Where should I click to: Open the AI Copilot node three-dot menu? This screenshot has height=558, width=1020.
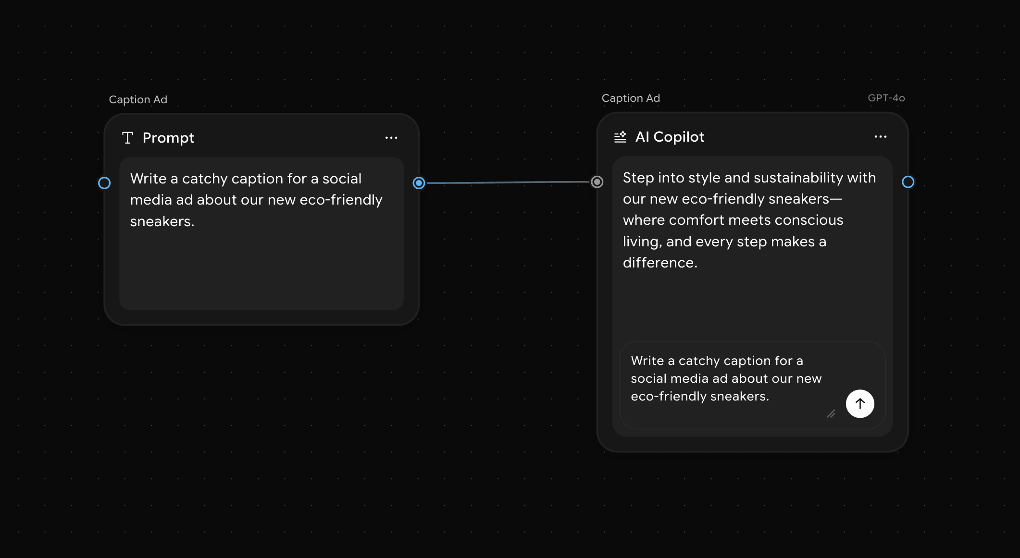click(880, 137)
